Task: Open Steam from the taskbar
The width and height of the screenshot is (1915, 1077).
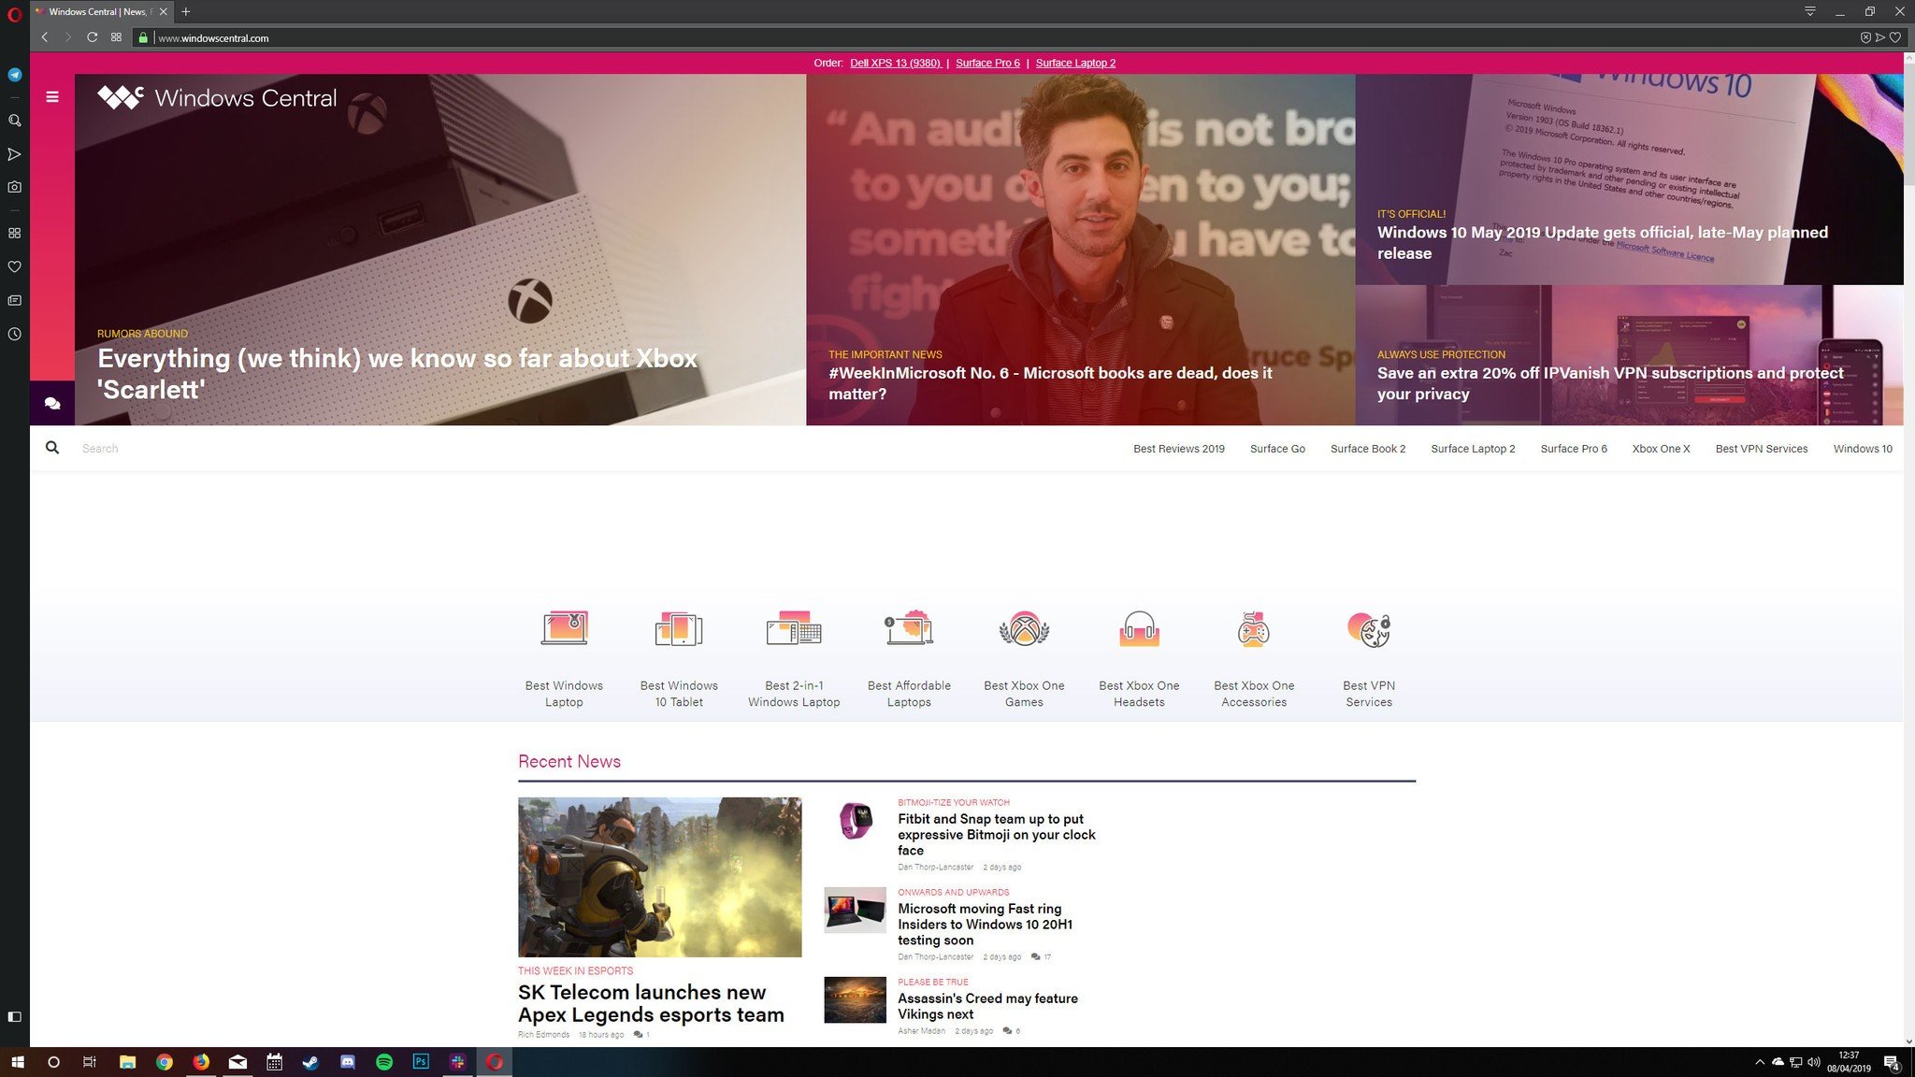Action: (x=310, y=1062)
